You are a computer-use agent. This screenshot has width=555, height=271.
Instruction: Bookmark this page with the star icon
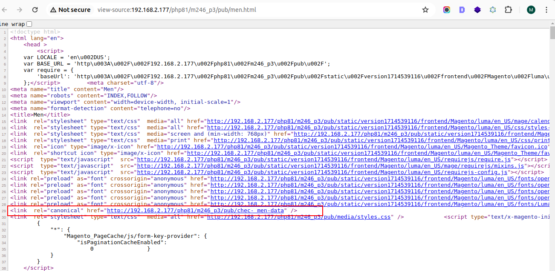click(425, 9)
